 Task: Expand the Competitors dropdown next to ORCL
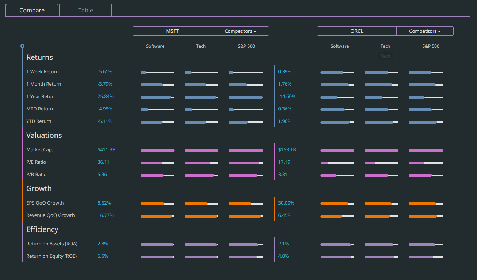pos(425,31)
